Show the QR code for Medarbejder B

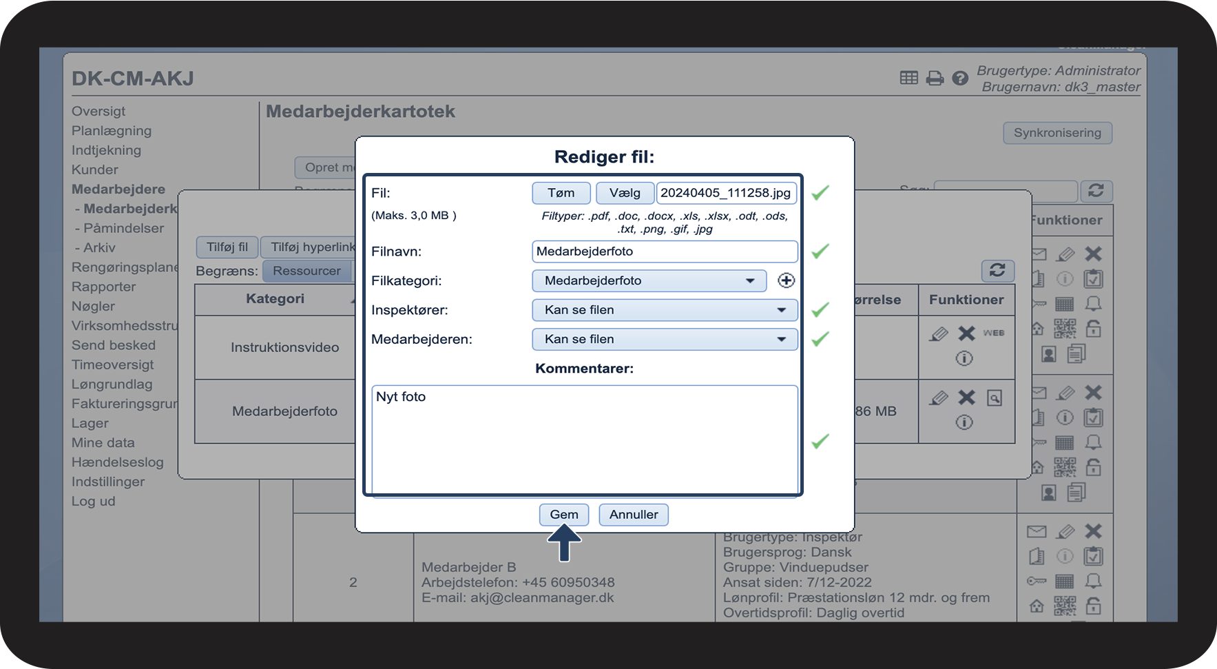pyautogui.click(x=1065, y=606)
